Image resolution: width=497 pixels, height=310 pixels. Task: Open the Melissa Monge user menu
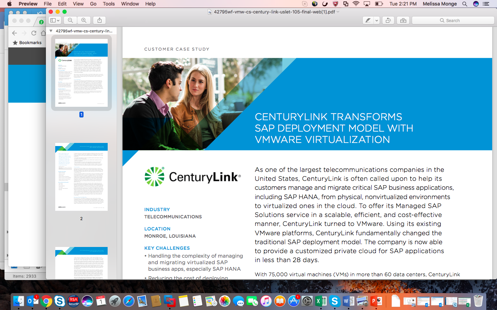pos(440,4)
